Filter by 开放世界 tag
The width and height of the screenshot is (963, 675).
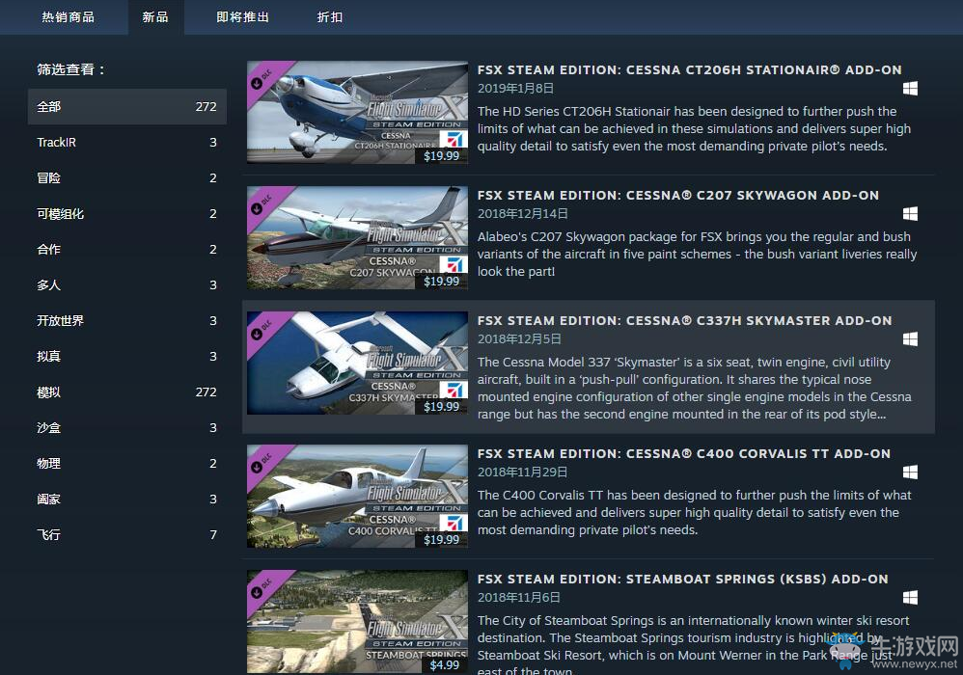coord(127,320)
